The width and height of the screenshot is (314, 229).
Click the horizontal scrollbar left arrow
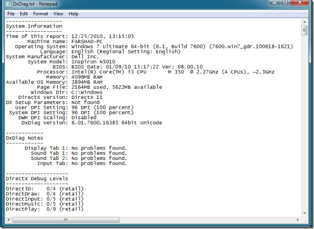coord(9,220)
